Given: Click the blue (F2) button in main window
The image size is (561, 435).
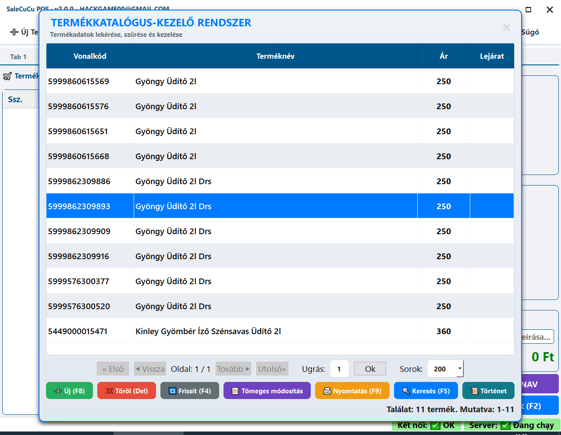Looking at the screenshot, I should pyautogui.click(x=540, y=406).
